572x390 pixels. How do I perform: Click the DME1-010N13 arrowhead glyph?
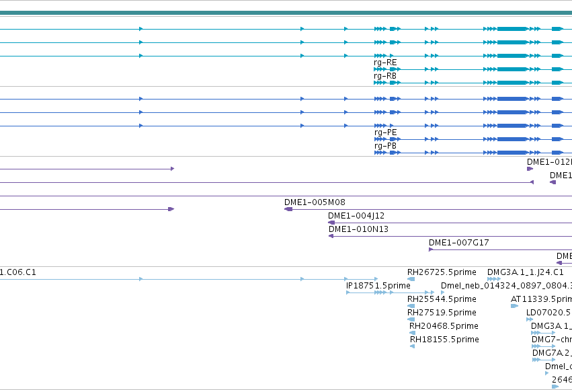[x=331, y=236]
